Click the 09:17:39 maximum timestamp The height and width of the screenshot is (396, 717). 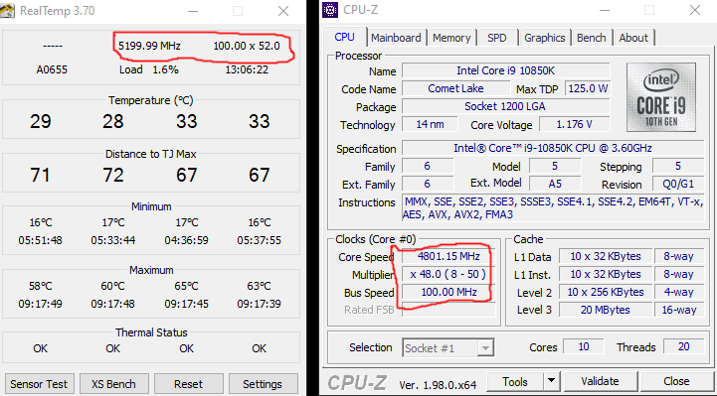click(x=260, y=304)
